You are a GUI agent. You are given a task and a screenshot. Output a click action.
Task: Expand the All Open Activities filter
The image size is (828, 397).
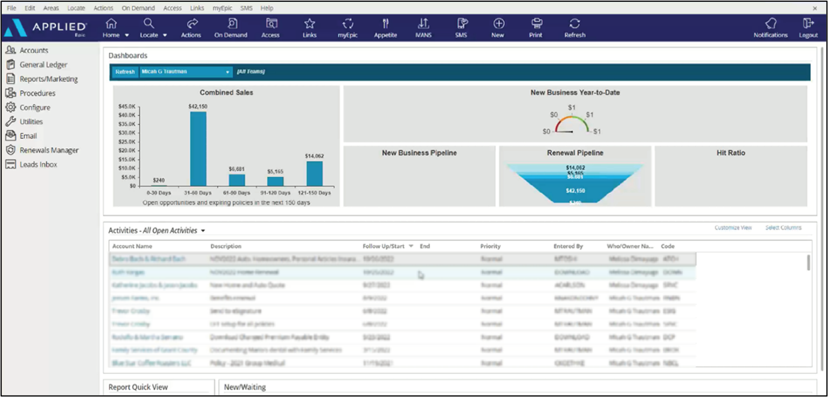[203, 231]
